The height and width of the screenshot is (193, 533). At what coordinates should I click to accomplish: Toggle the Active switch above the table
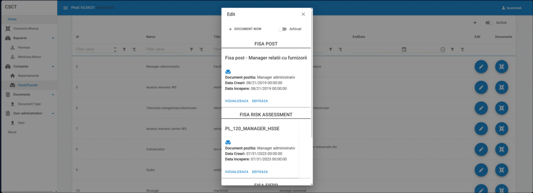(489, 23)
